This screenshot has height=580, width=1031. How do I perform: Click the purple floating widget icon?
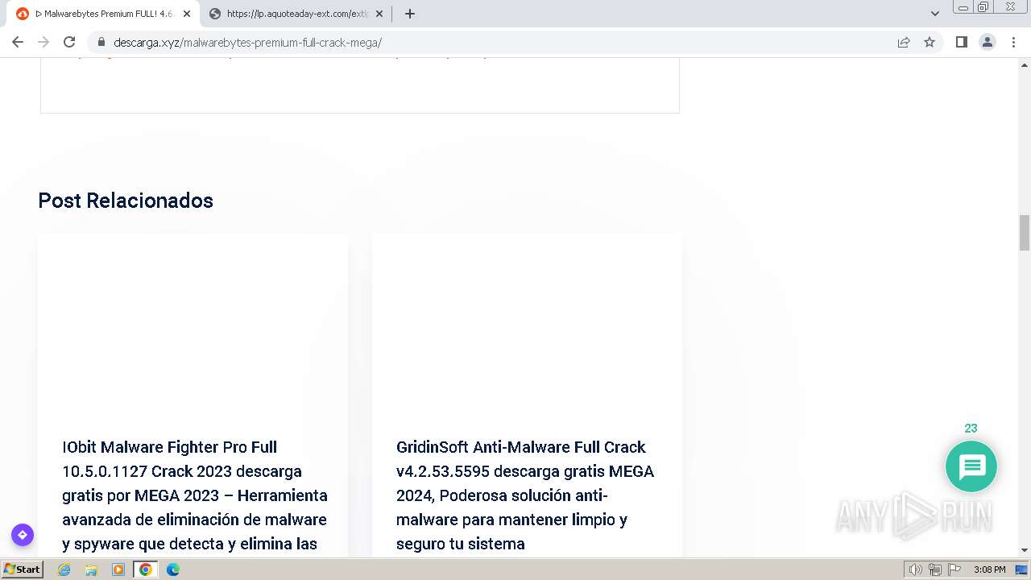click(23, 535)
